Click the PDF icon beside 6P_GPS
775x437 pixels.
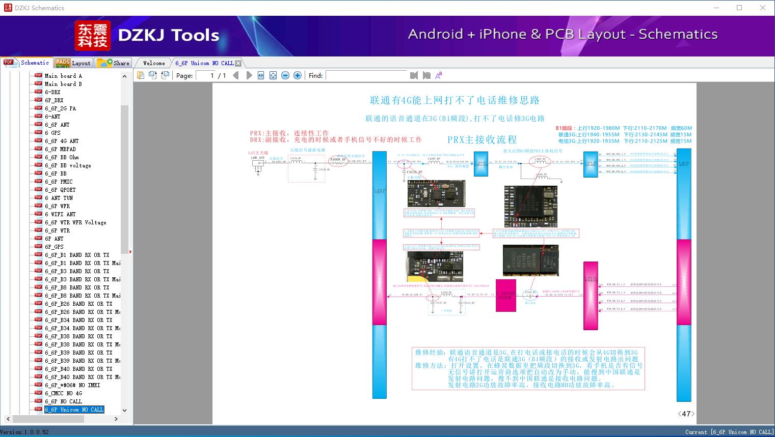pos(38,246)
